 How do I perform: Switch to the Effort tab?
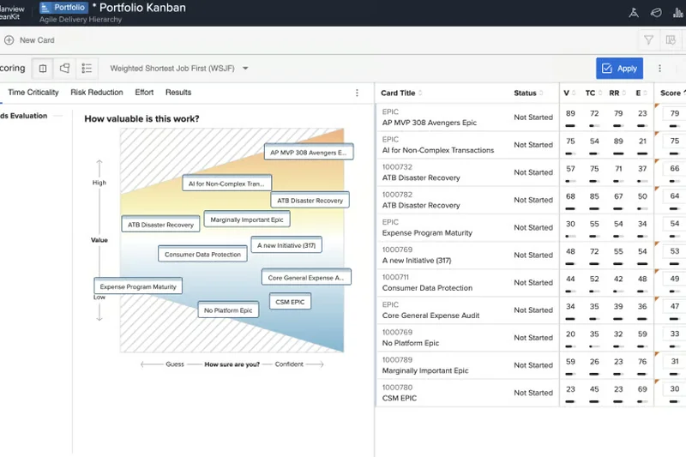(144, 93)
